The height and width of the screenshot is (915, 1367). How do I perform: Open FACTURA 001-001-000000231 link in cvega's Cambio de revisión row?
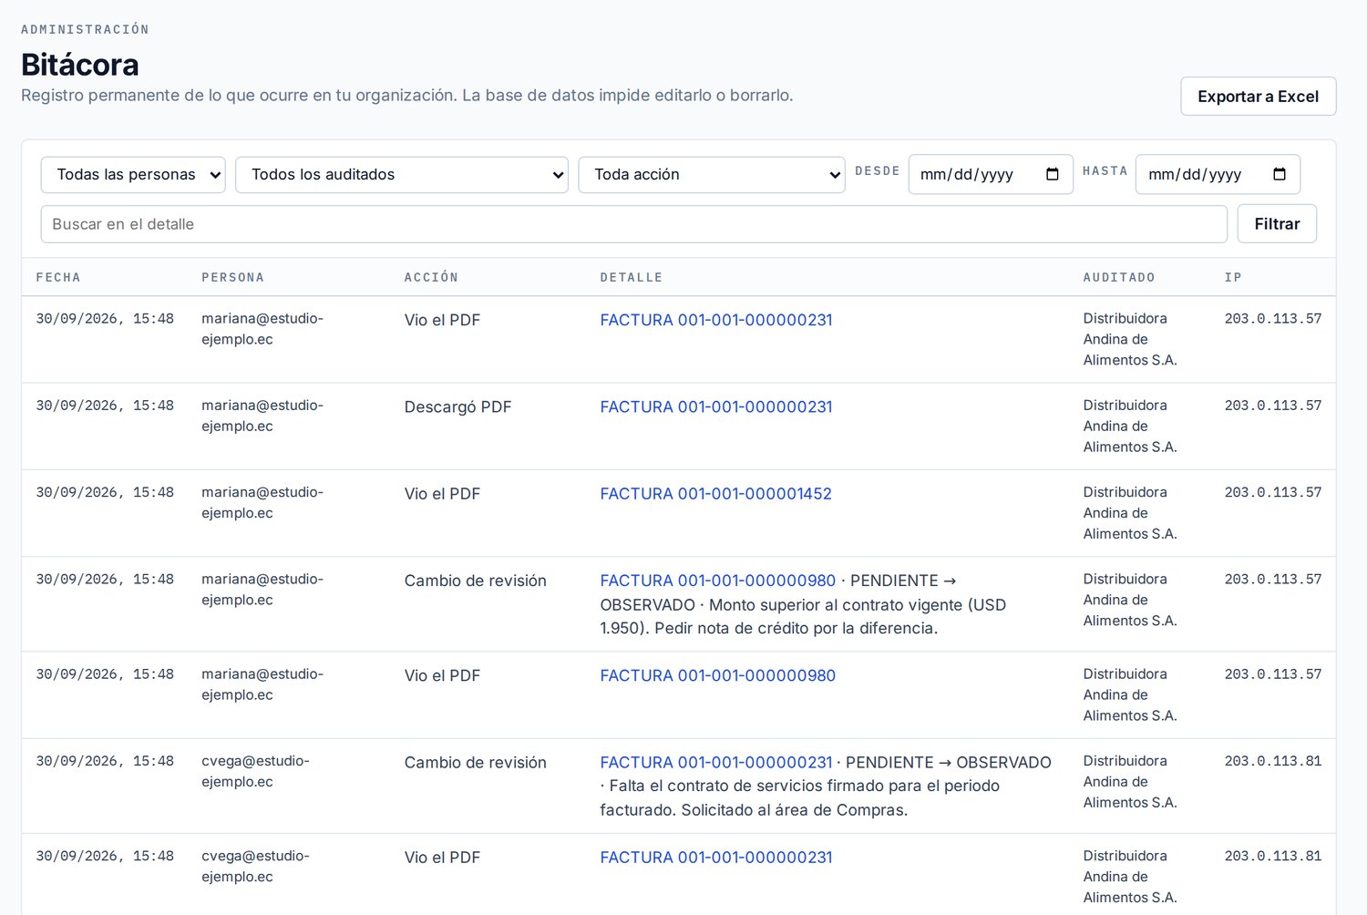[716, 763]
